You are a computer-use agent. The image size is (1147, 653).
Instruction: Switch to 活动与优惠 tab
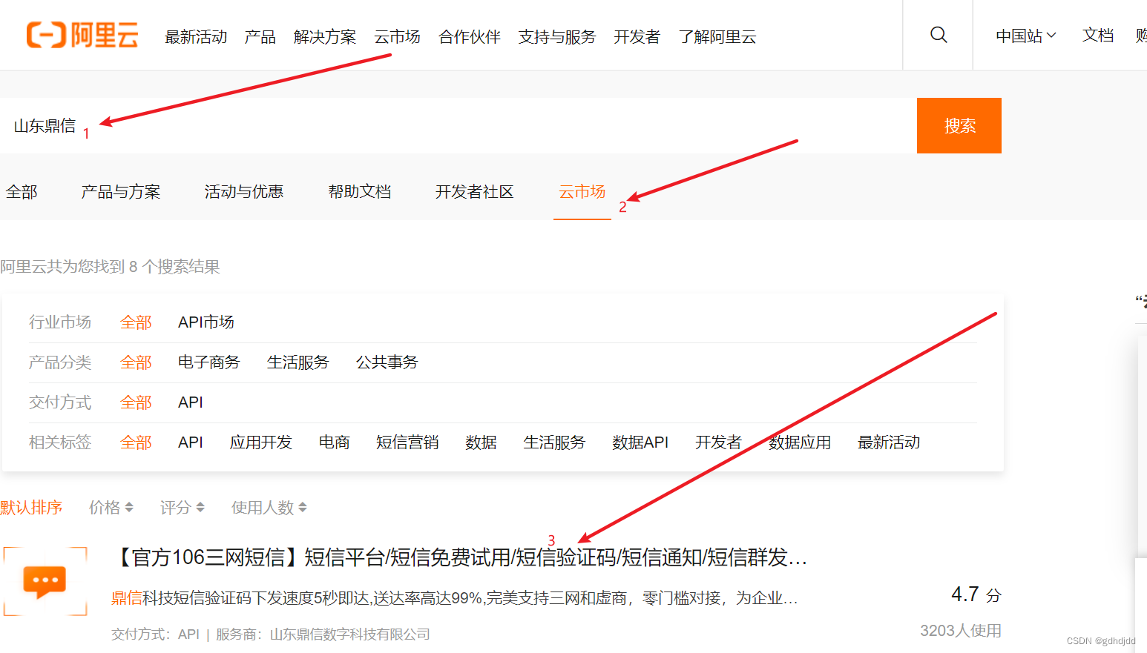[244, 192]
